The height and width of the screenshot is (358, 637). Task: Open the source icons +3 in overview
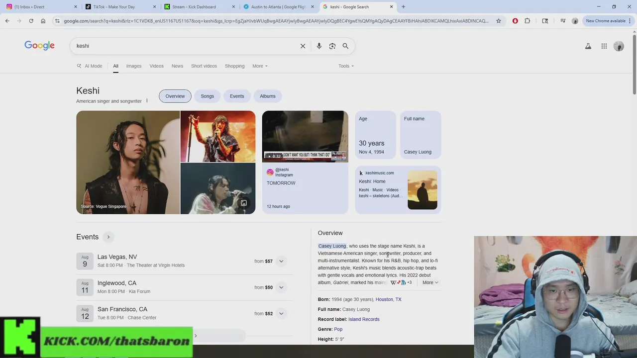coord(401,282)
